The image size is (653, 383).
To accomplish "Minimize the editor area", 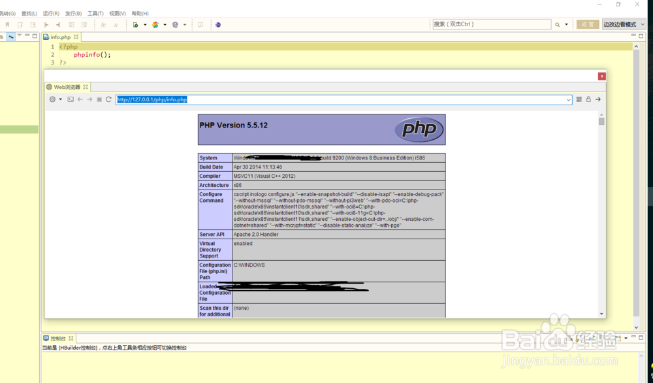I will [x=633, y=36].
